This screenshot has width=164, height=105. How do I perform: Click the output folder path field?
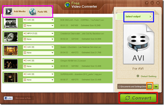pyautogui.click(x=132, y=87)
